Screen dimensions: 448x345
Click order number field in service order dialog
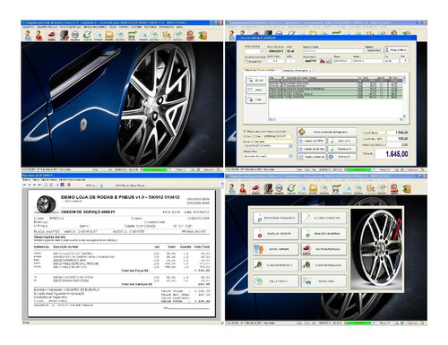coord(255,51)
